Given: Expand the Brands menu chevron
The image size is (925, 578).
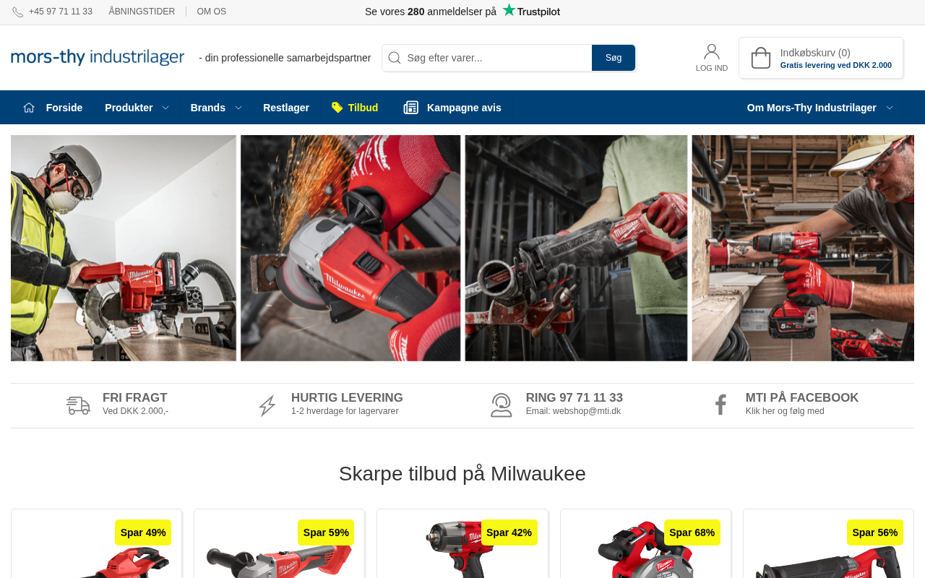Looking at the screenshot, I should click(238, 108).
